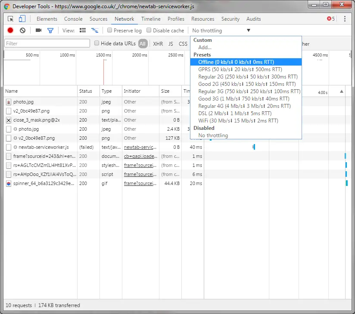Clear the network log icon
Screen dimensions: 355x314
(x=22, y=31)
